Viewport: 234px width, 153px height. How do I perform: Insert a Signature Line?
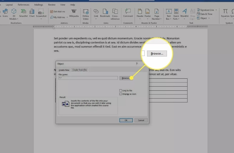[x=206, y=10]
